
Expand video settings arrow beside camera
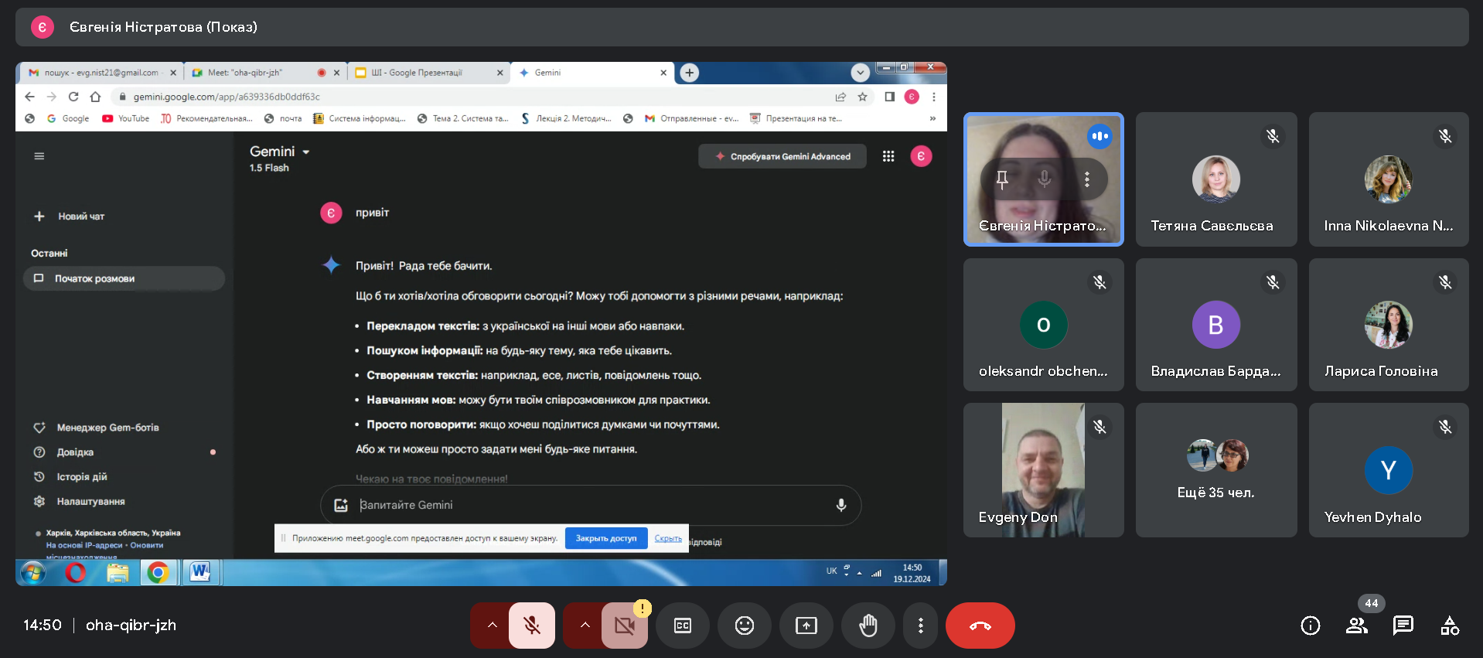pyautogui.click(x=585, y=626)
